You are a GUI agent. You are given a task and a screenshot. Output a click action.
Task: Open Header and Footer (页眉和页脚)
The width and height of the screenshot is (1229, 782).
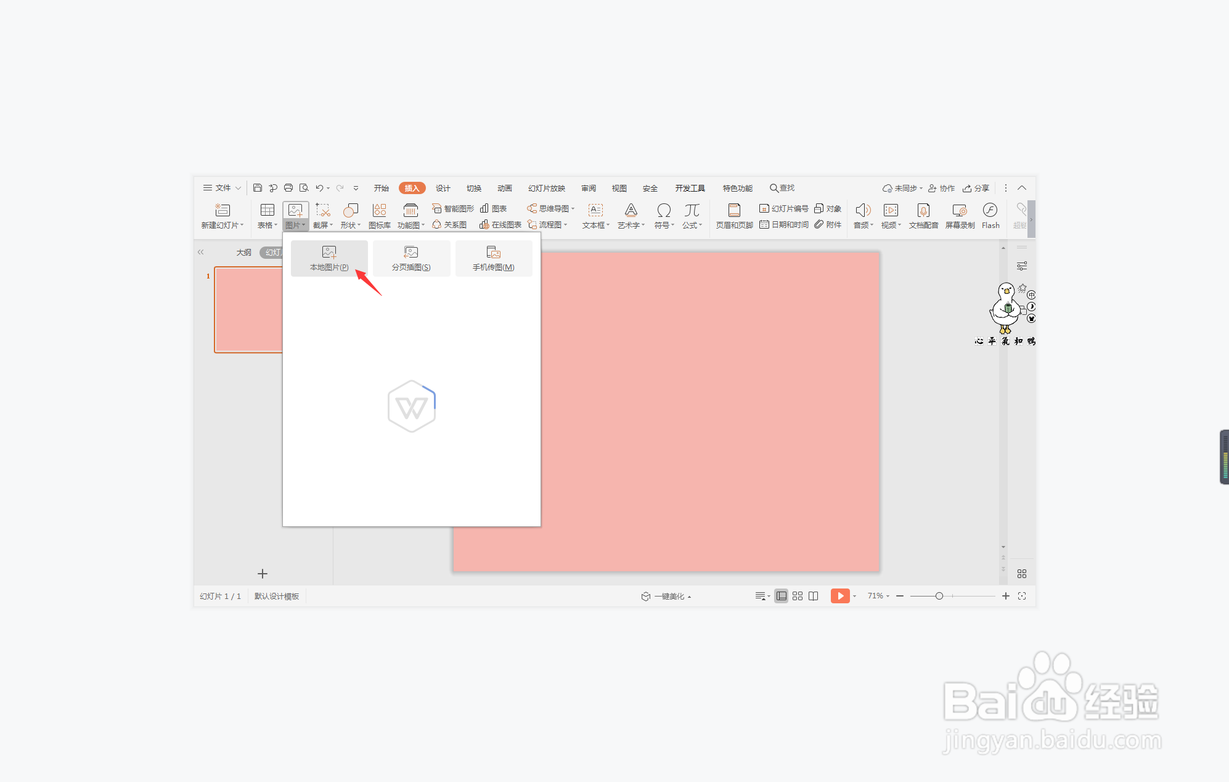tap(734, 216)
